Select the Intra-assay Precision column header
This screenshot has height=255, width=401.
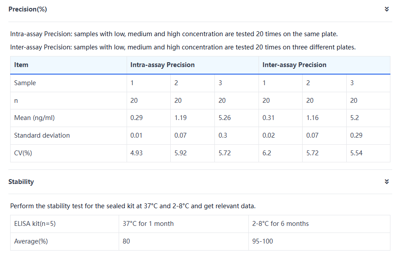[x=162, y=65]
